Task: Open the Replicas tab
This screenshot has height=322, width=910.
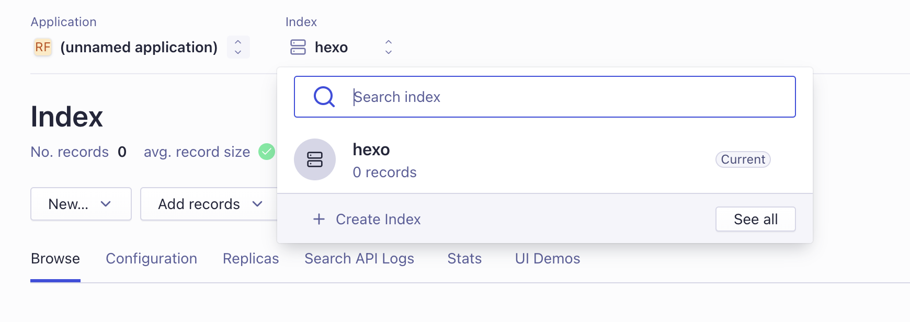Action: coord(250,258)
